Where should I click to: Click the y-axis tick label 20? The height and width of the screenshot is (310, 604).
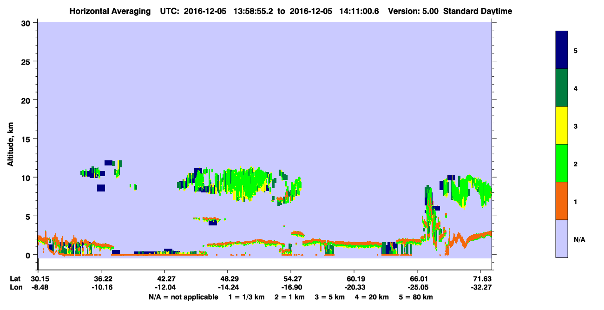click(27, 100)
